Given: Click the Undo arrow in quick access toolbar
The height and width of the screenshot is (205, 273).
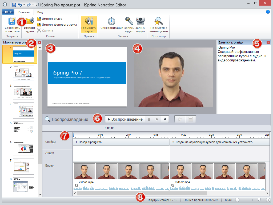Looking at the screenshot, I should tap(20, 5).
